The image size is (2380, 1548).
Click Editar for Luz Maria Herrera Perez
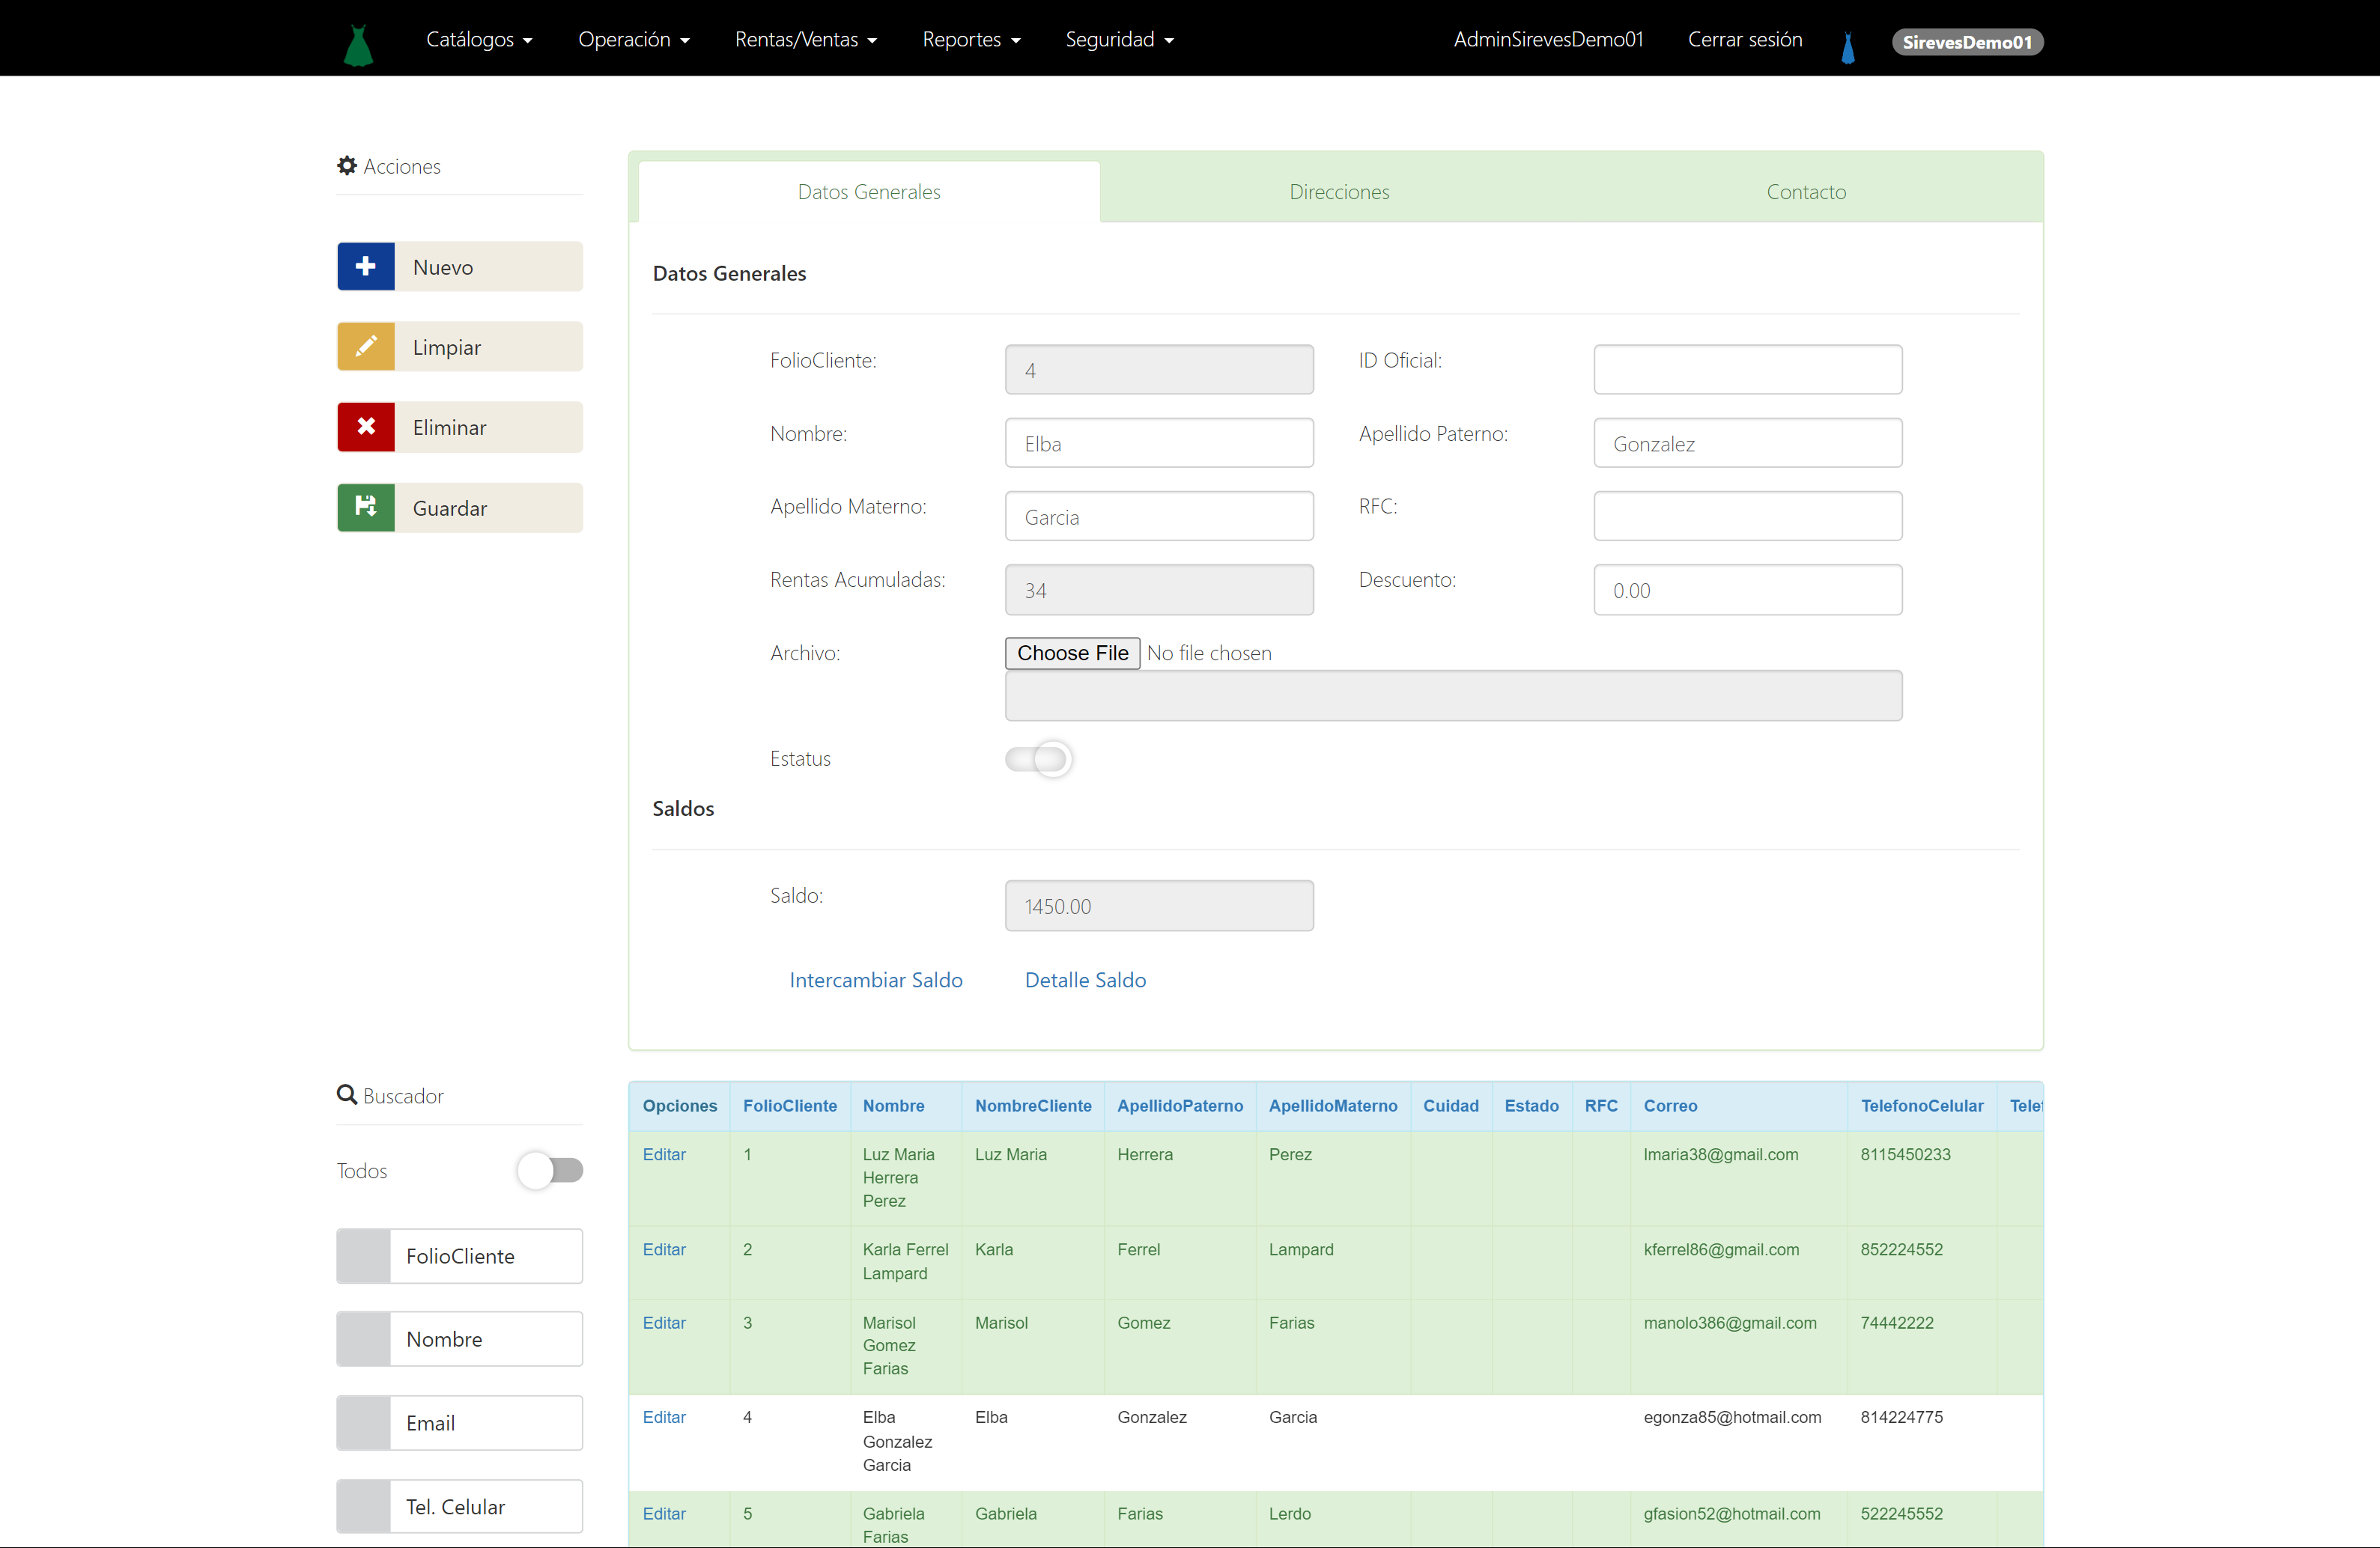click(664, 1154)
